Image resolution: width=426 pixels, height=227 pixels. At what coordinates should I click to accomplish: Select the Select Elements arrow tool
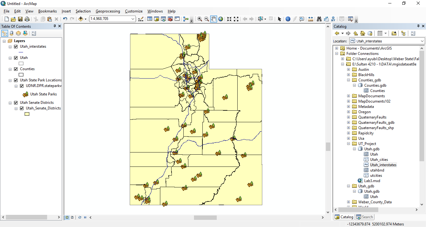[279, 19]
